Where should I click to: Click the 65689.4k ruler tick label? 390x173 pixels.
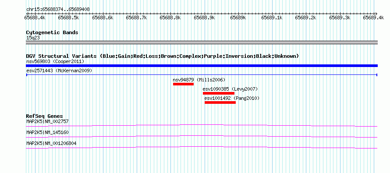click(374, 18)
